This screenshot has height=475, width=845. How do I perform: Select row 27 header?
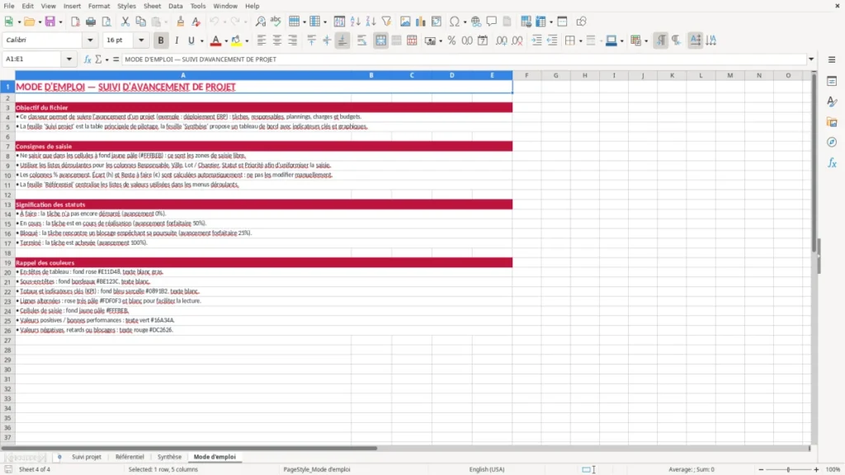(x=7, y=341)
